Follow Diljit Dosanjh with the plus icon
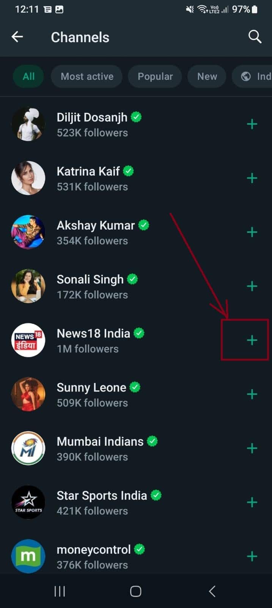272x608 pixels. click(x=252, y=124)
